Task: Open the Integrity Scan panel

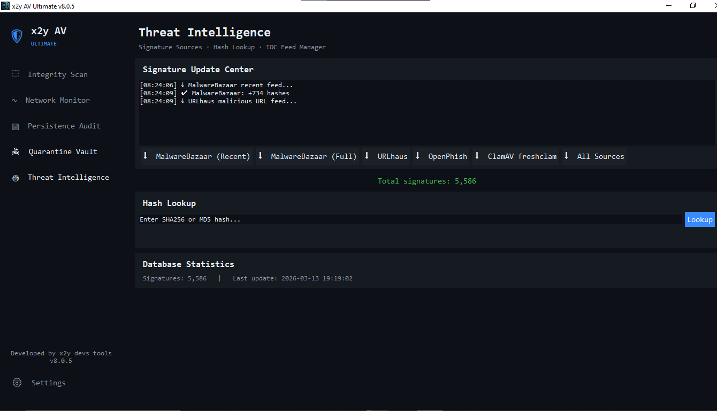Action: (x=57, y=74)
